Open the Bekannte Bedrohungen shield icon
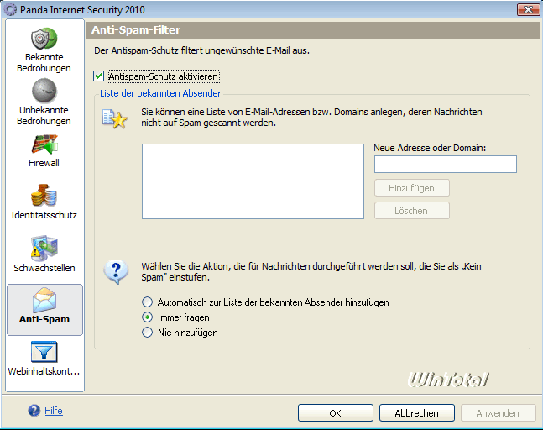543x430 pixels. [x=44, y=39]
